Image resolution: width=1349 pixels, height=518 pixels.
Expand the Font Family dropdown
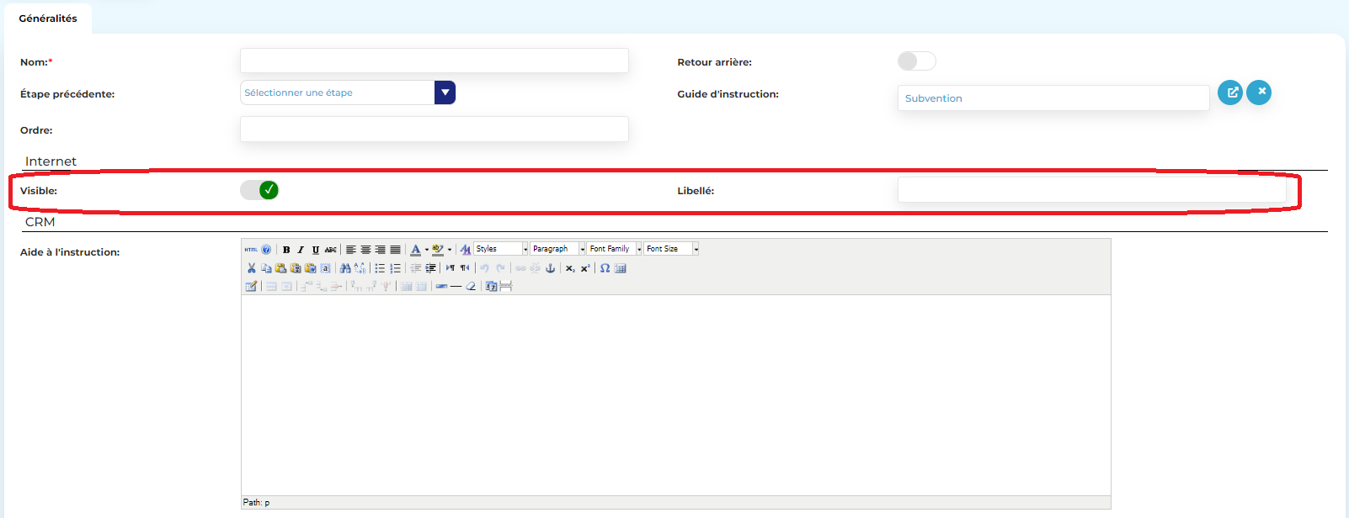point(639,249)
